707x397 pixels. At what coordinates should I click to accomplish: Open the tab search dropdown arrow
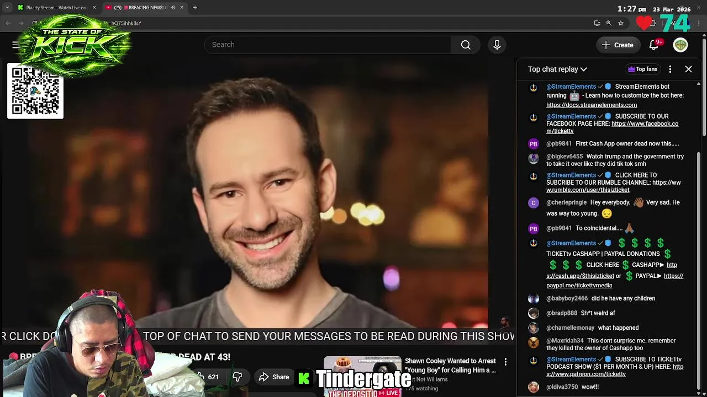7,7
